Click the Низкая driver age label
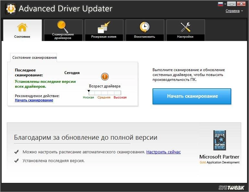Screen dimensions: 249x192 (x=88, y=97)
